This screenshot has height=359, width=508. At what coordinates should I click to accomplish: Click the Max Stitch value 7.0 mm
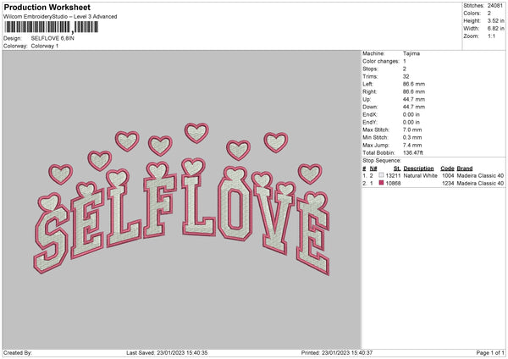(412, 130)
